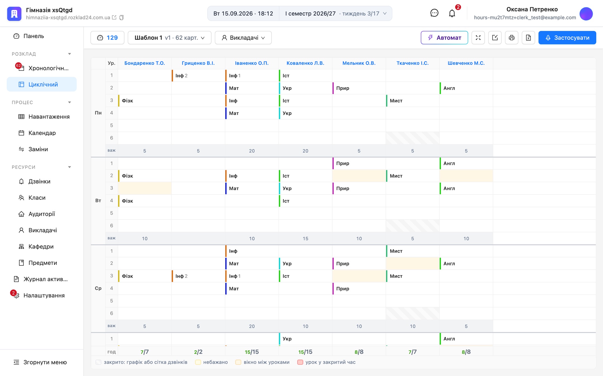The image size is (603, 376).
Task: Select Циклічний schedule view
Action: [x=42, y=84]
